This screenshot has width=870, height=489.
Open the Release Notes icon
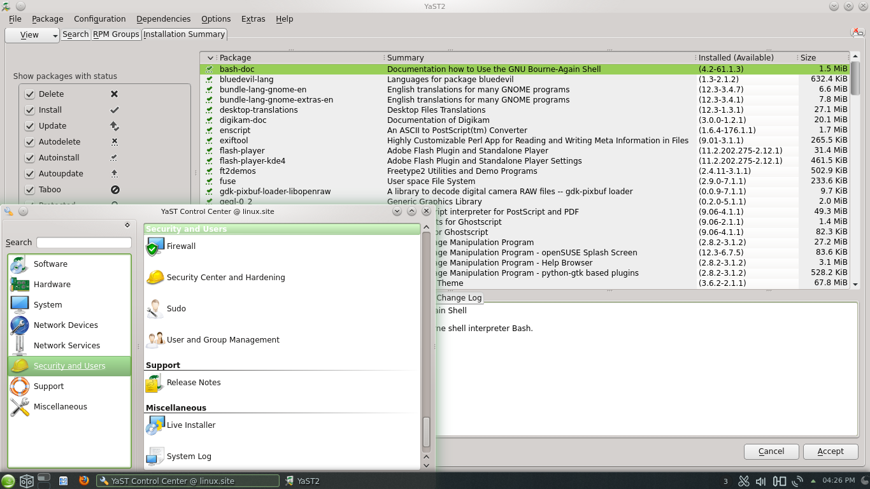pyautogui.click(x=155, y=383)
